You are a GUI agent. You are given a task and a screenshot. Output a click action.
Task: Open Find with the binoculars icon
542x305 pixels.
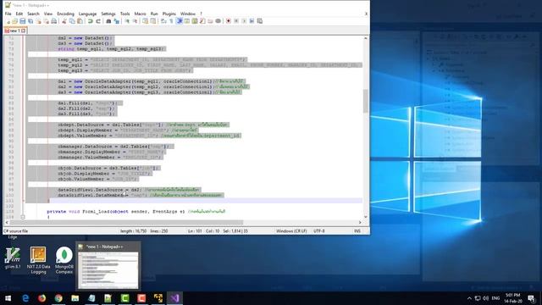[108, 21]
